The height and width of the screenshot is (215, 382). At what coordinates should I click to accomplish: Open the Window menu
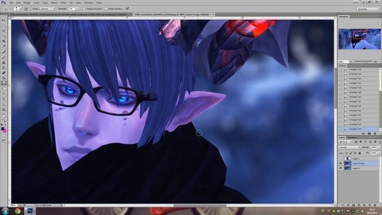coord(88,2)
